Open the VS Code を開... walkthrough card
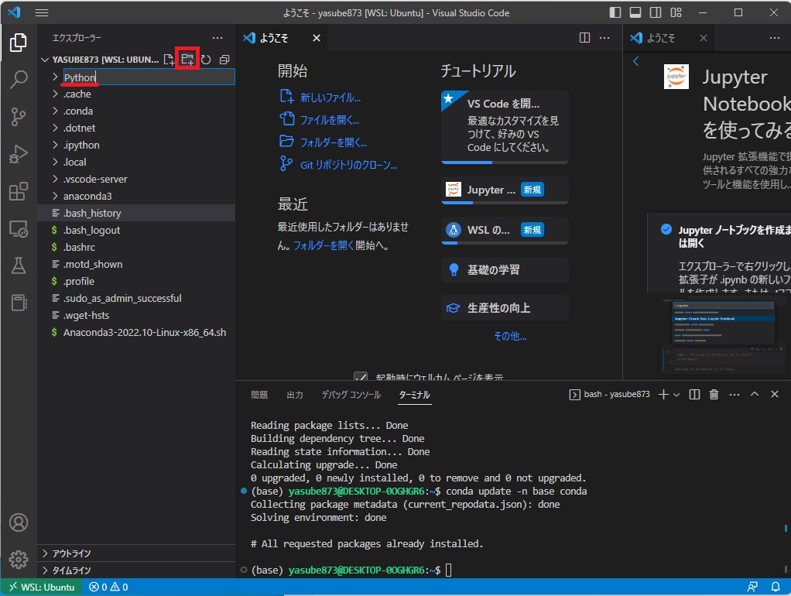Screen dimensions: 791x596 tap(505, 127)
